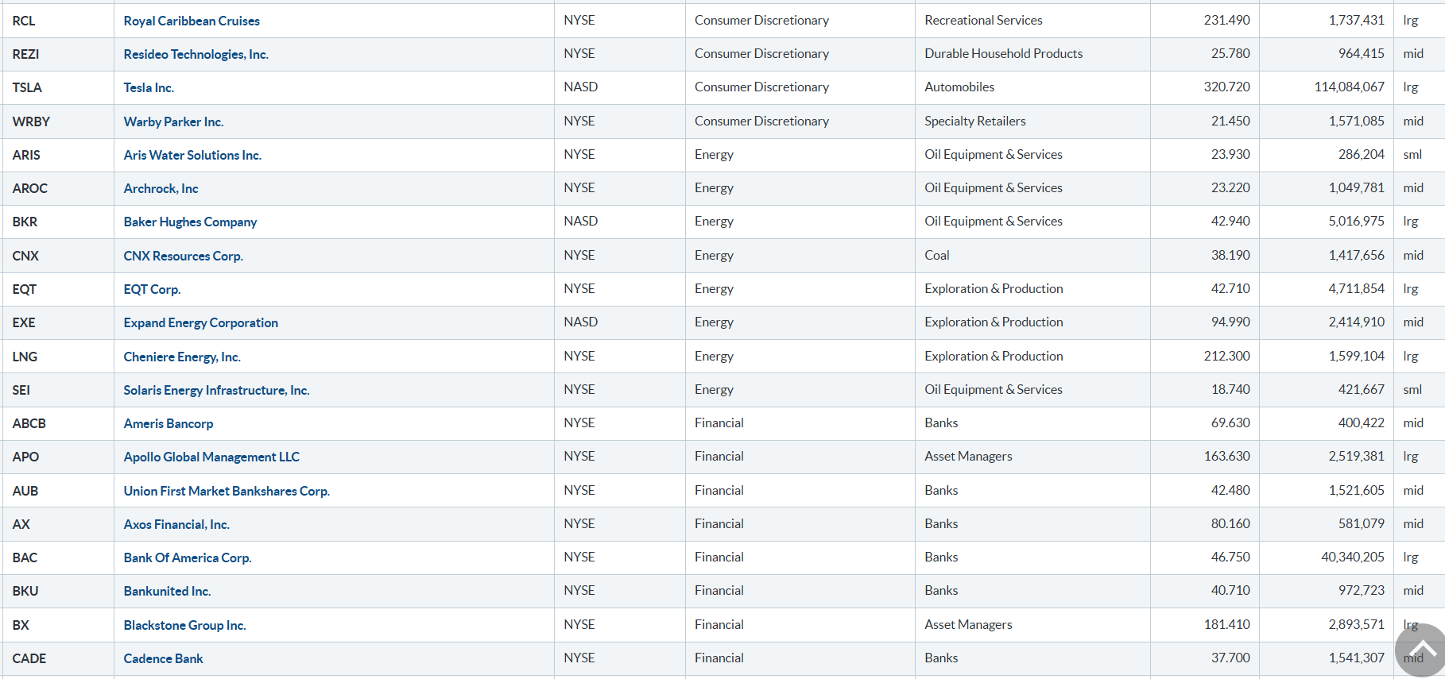
Task: Click Tesla's volume 114,084,067
Action: click(1349, 87)
